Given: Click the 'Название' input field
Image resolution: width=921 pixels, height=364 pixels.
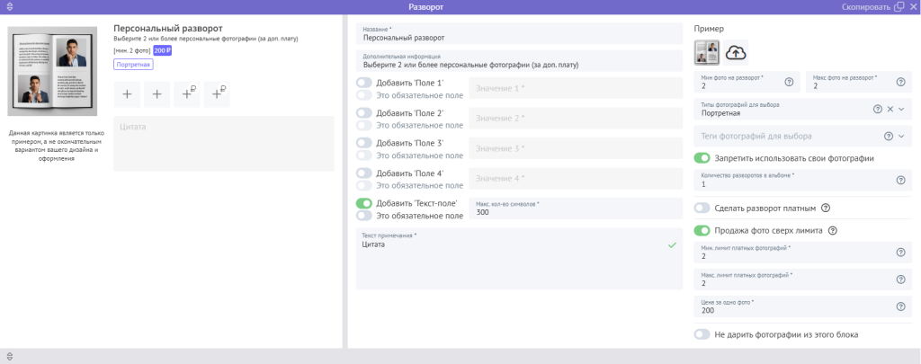Looking at the screenshot, I should (x=519, y=38).
